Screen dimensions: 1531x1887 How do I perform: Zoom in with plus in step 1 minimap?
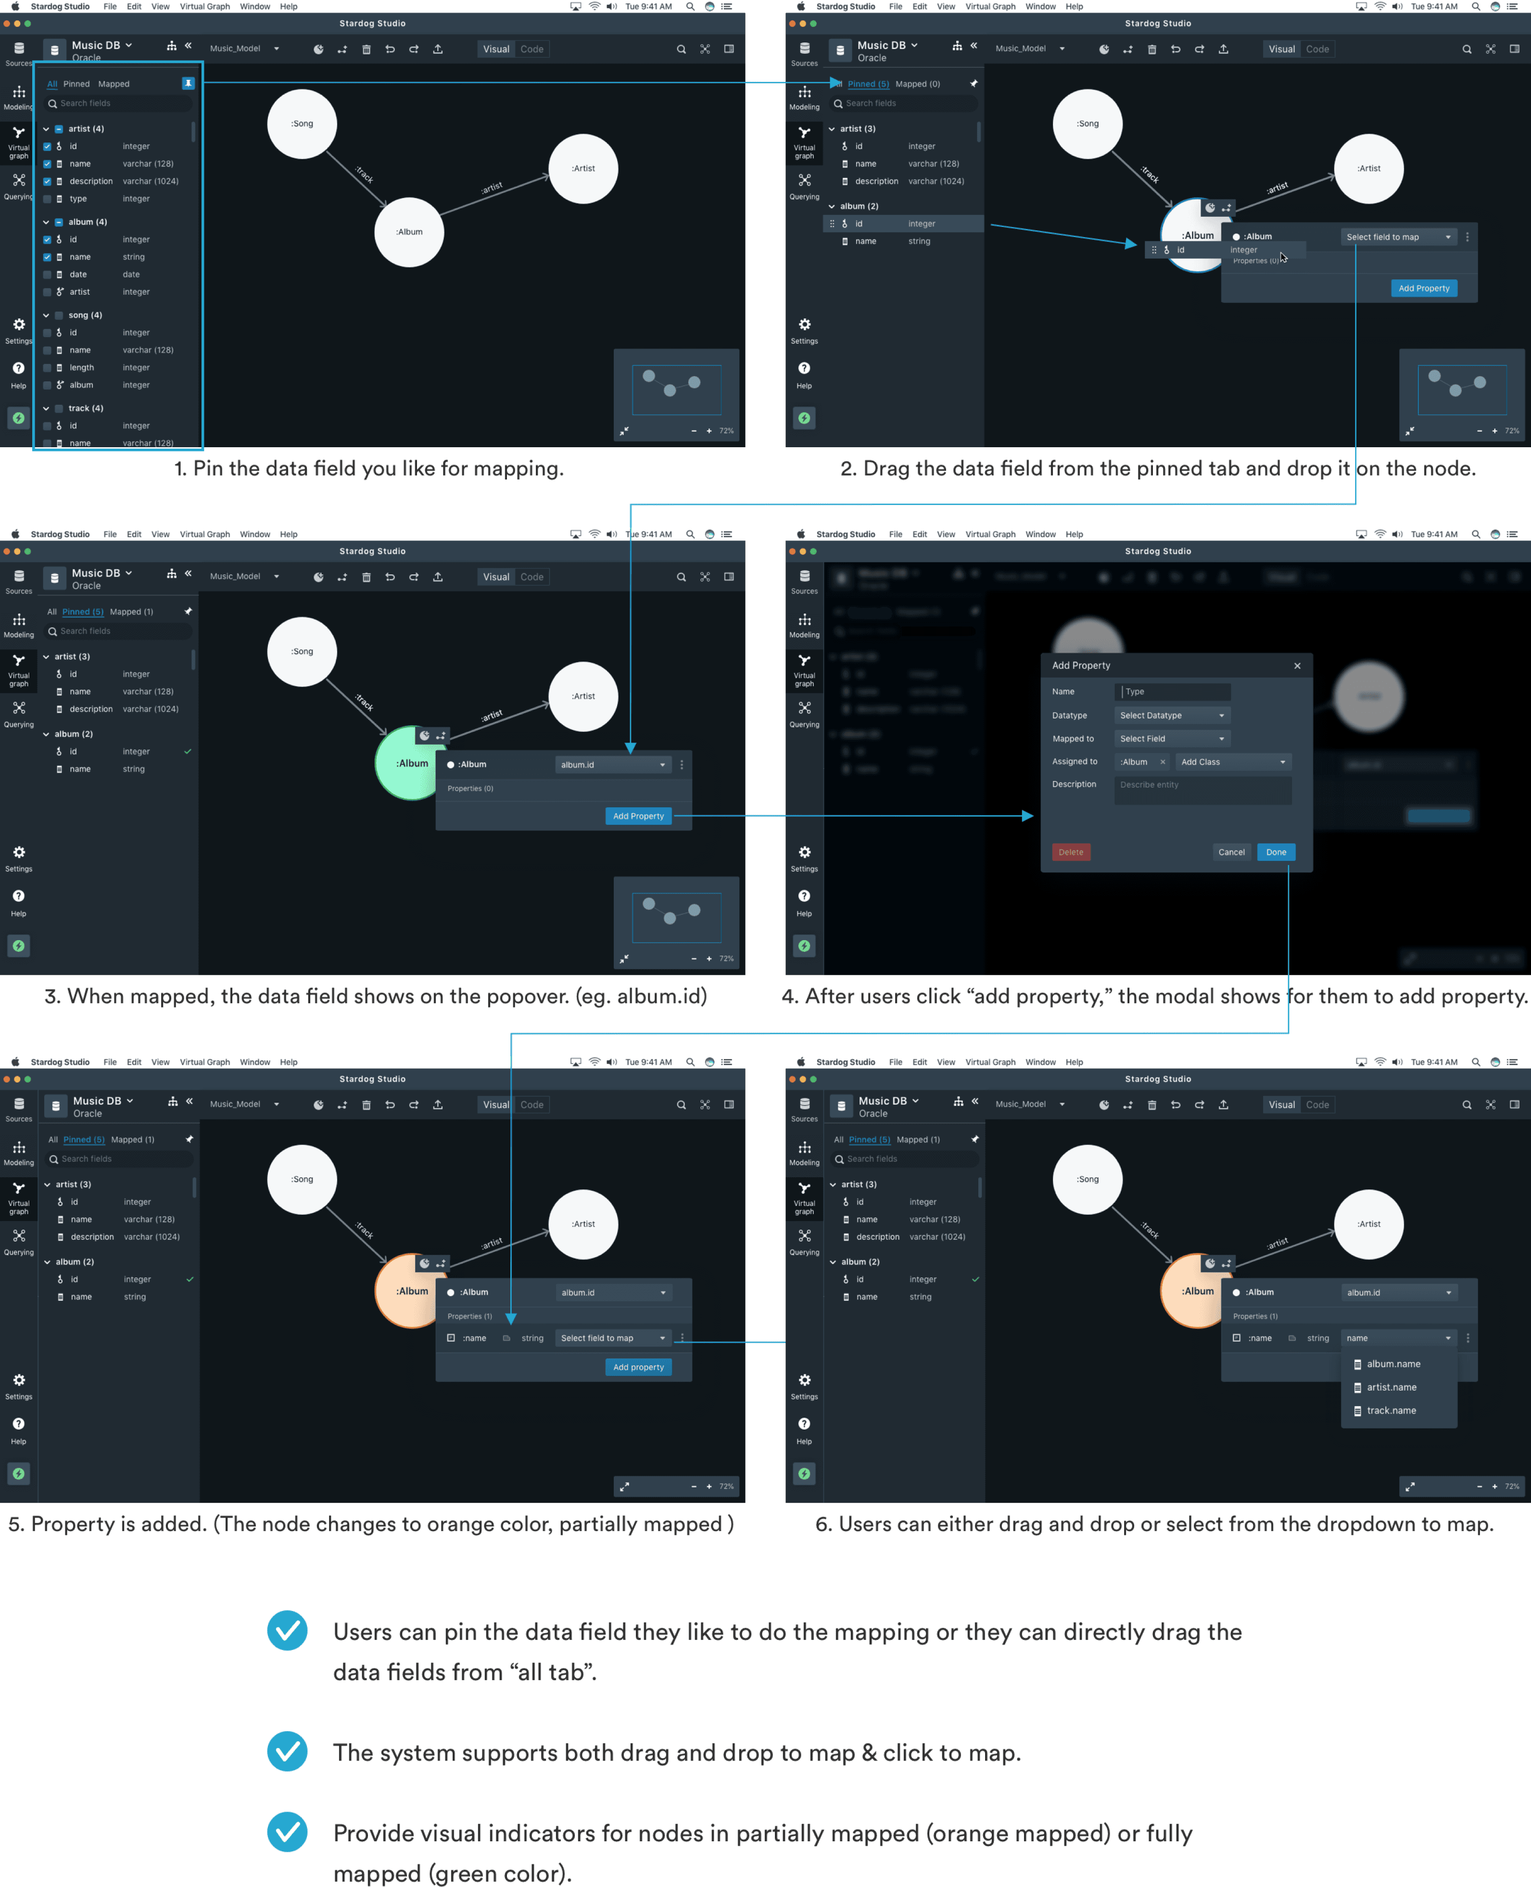[x=709, y=431]
